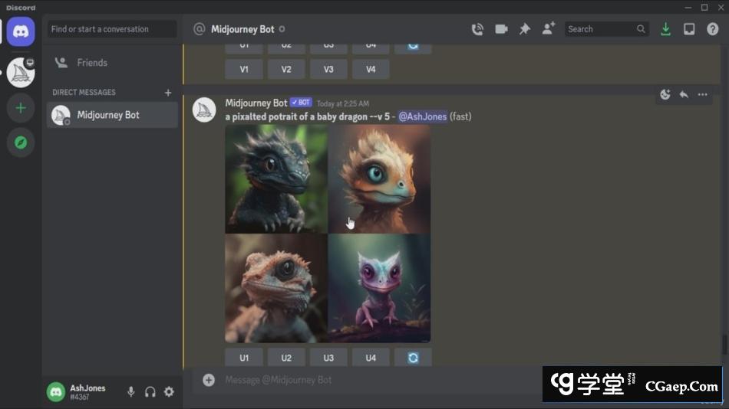Open attachment menu in message box
729x409 pixels.
[x=209, y=380]
